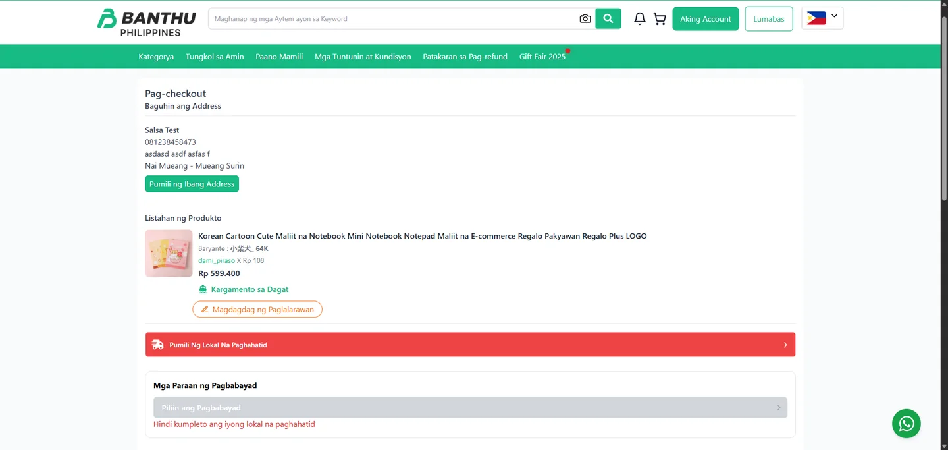Open the dami_piraso link
Image resolution: width=948 pixels, height=450 pixels.
coord(217,261)
